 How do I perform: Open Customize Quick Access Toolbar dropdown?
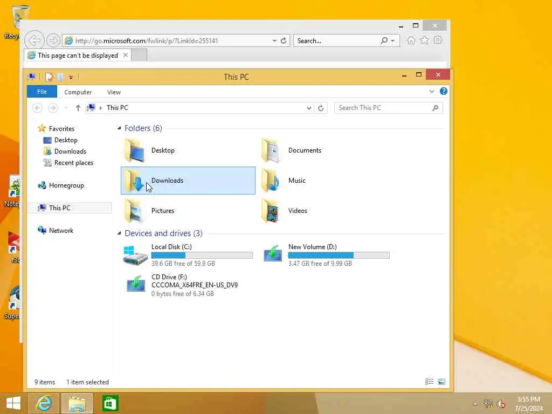coord(71,77)
